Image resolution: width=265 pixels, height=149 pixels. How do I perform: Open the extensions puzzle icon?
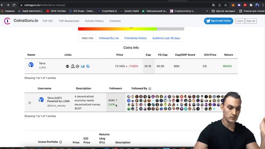(x=251, y=5)
